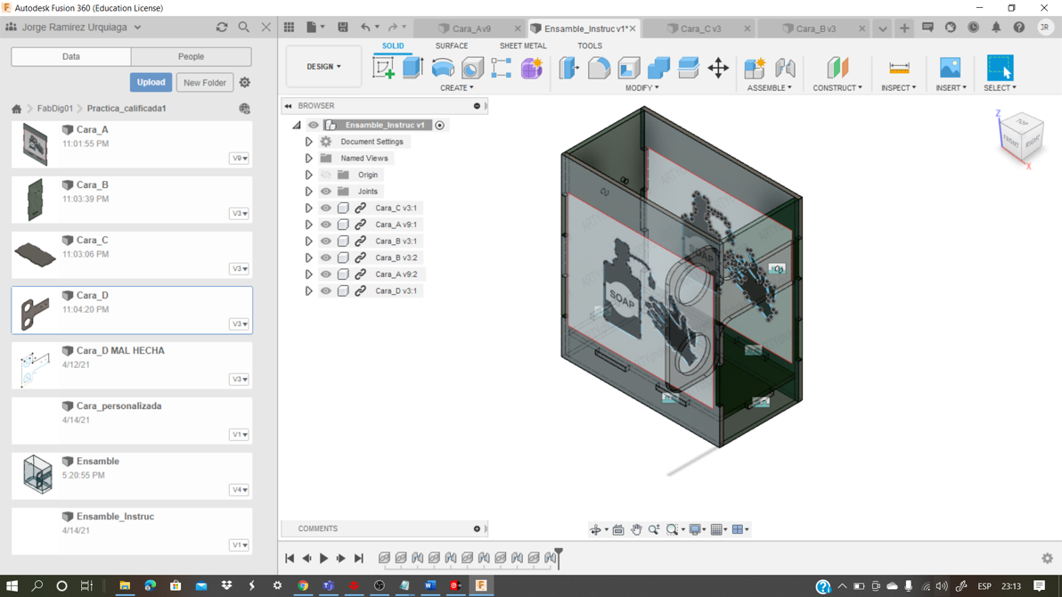1062x597 pixels.
Task: Toggle visibility of Cara_B v3:2
Action: (326, 258)
